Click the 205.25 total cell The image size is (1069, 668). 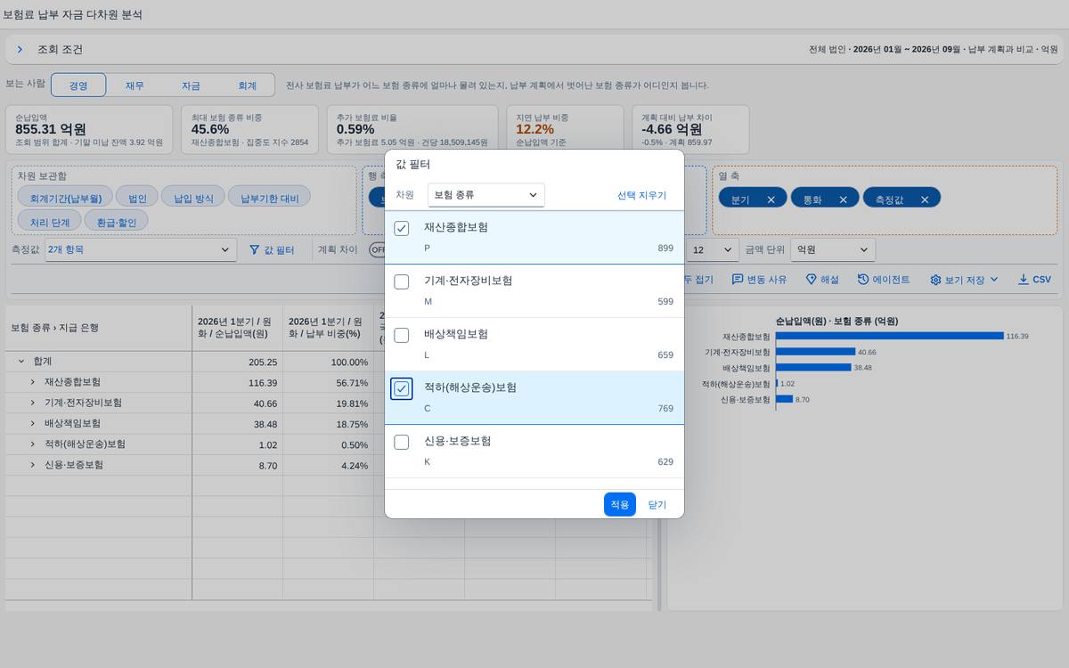pos(237,362)
